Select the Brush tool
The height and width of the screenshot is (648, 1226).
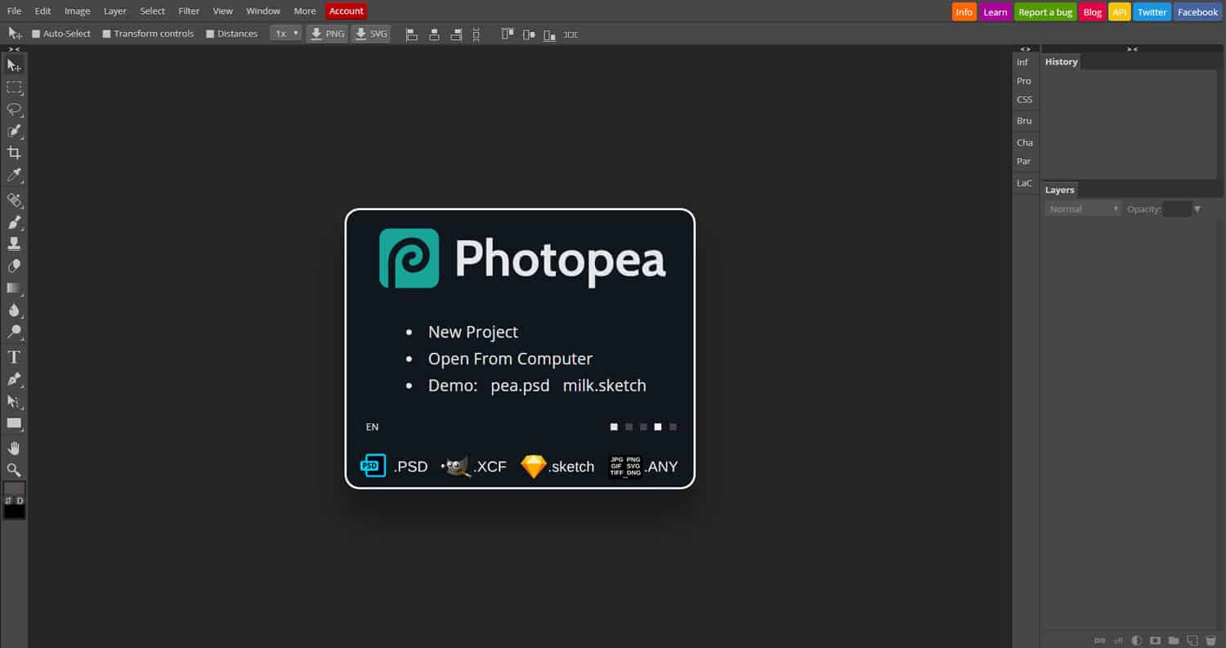tap(14, 222)
